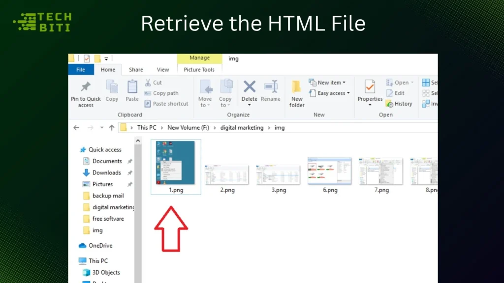The width and height of the screenshot is (504, 283).
Task: Select the Cut icon
Action: (x=155, y=82)
